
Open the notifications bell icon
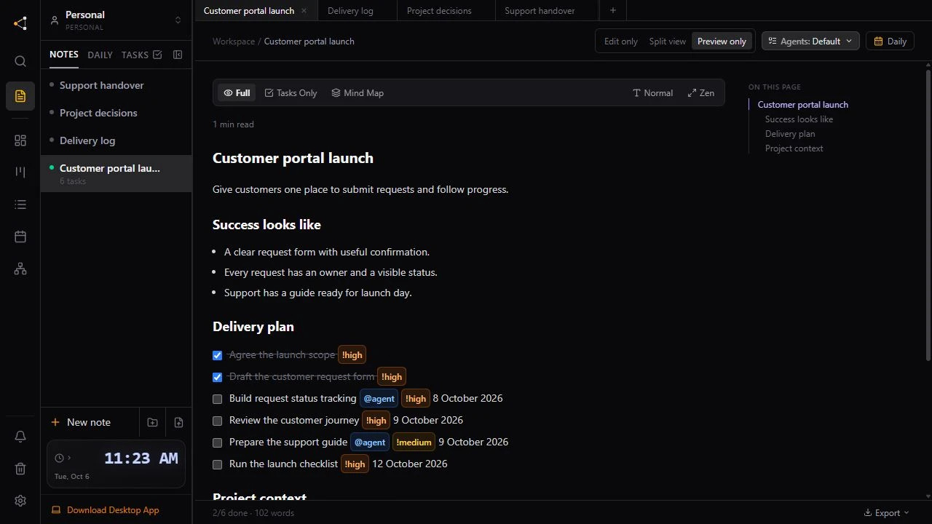tap(20, 437)
